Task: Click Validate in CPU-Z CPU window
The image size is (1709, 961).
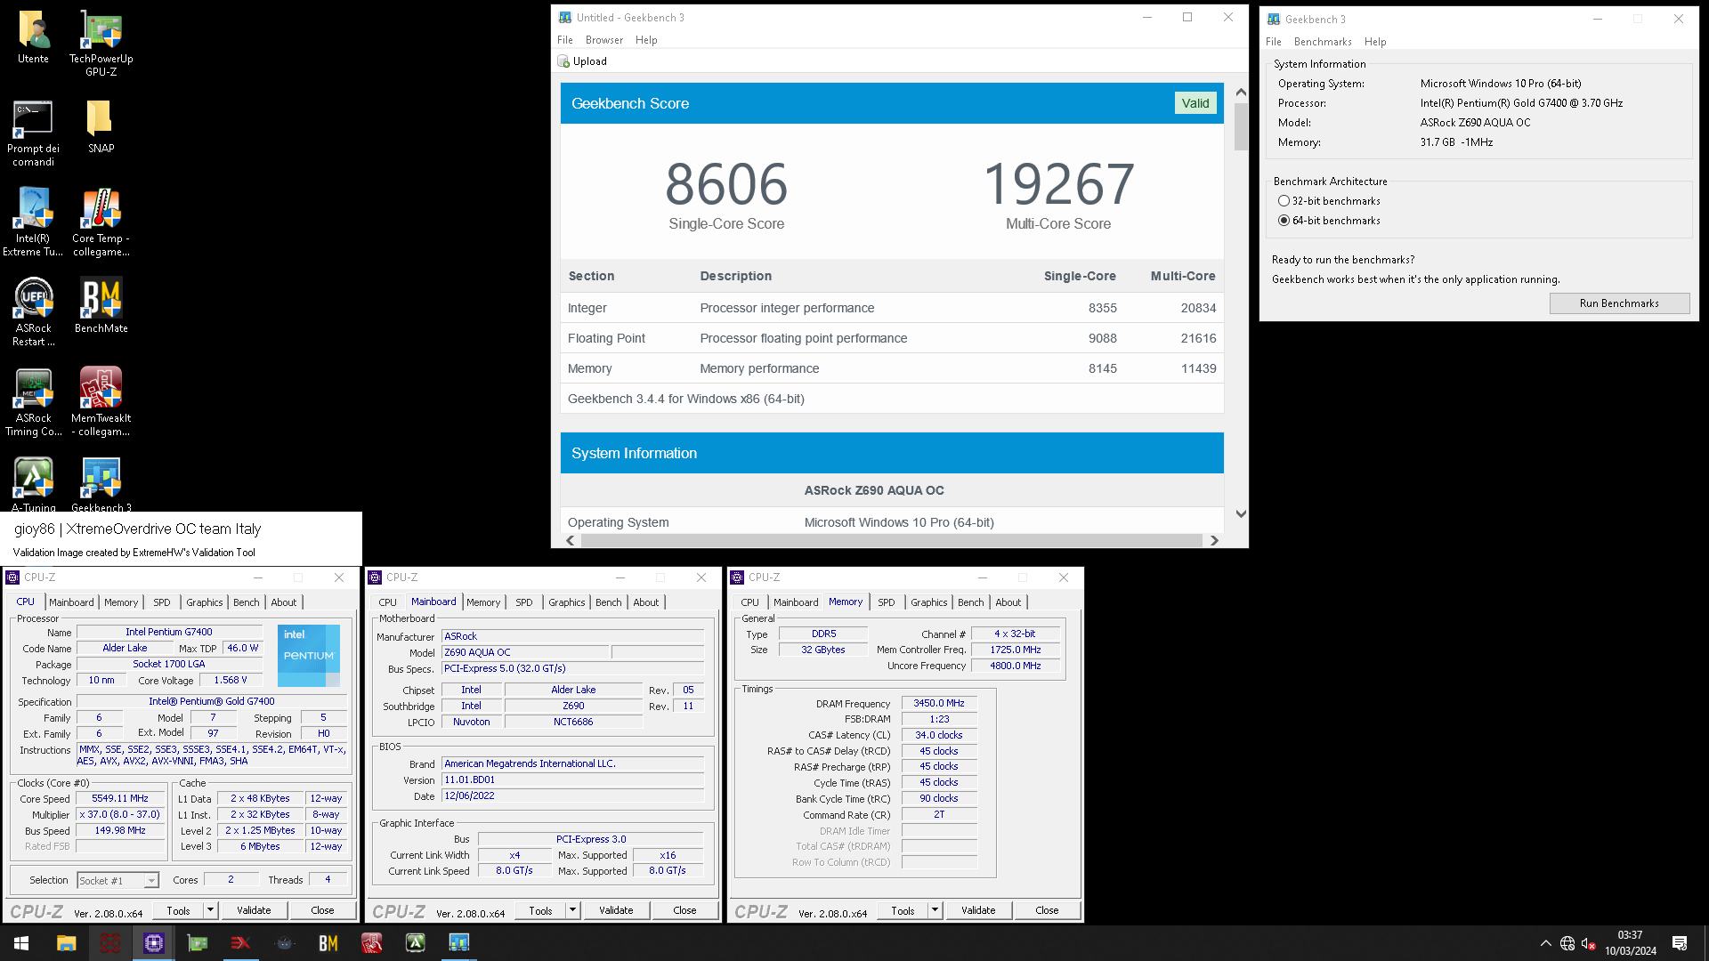Action: [254, 910]
